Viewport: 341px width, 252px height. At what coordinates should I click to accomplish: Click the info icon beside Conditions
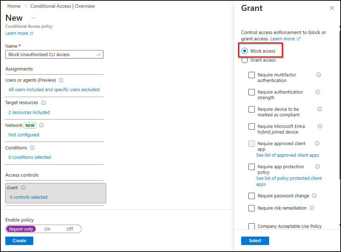32,148
